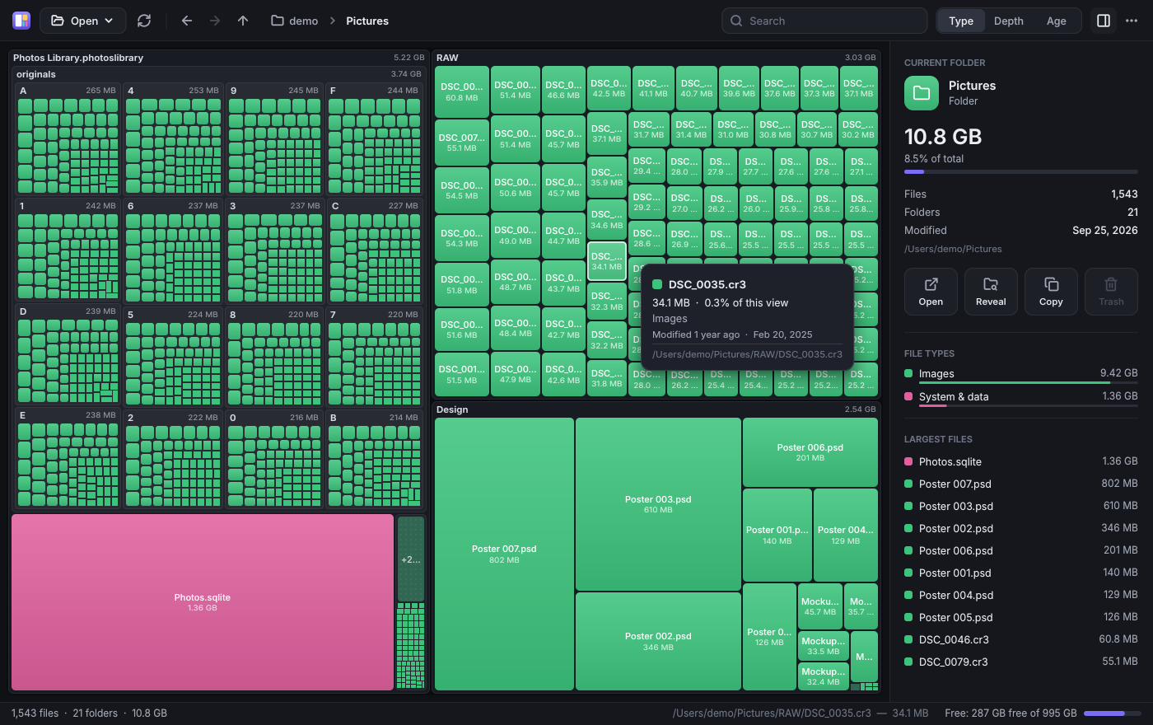Click the app logo icon
The image size is (1153, 725).
(x=21, y=21)
